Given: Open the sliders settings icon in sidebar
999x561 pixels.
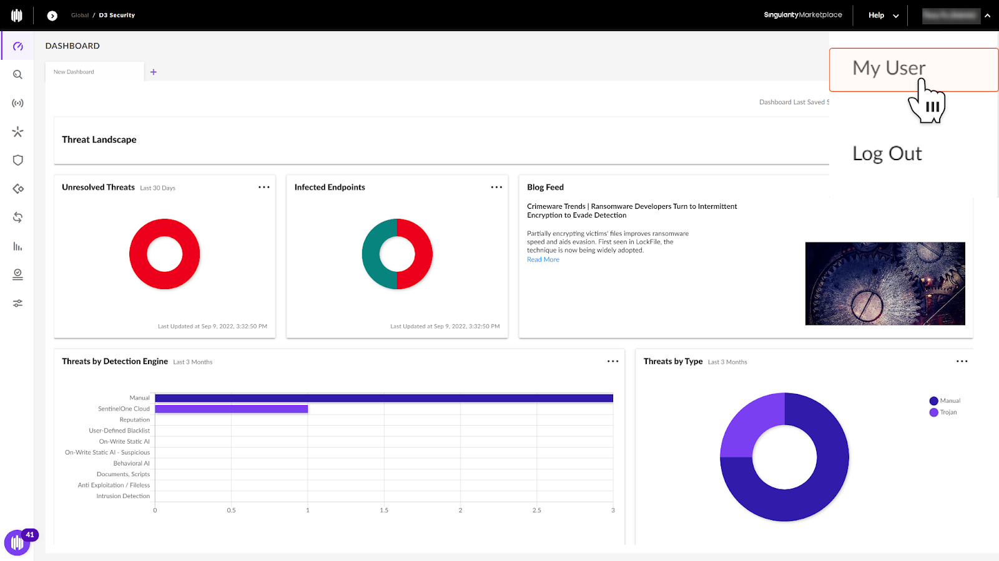Looking at the screenshot, I should 17,304.
